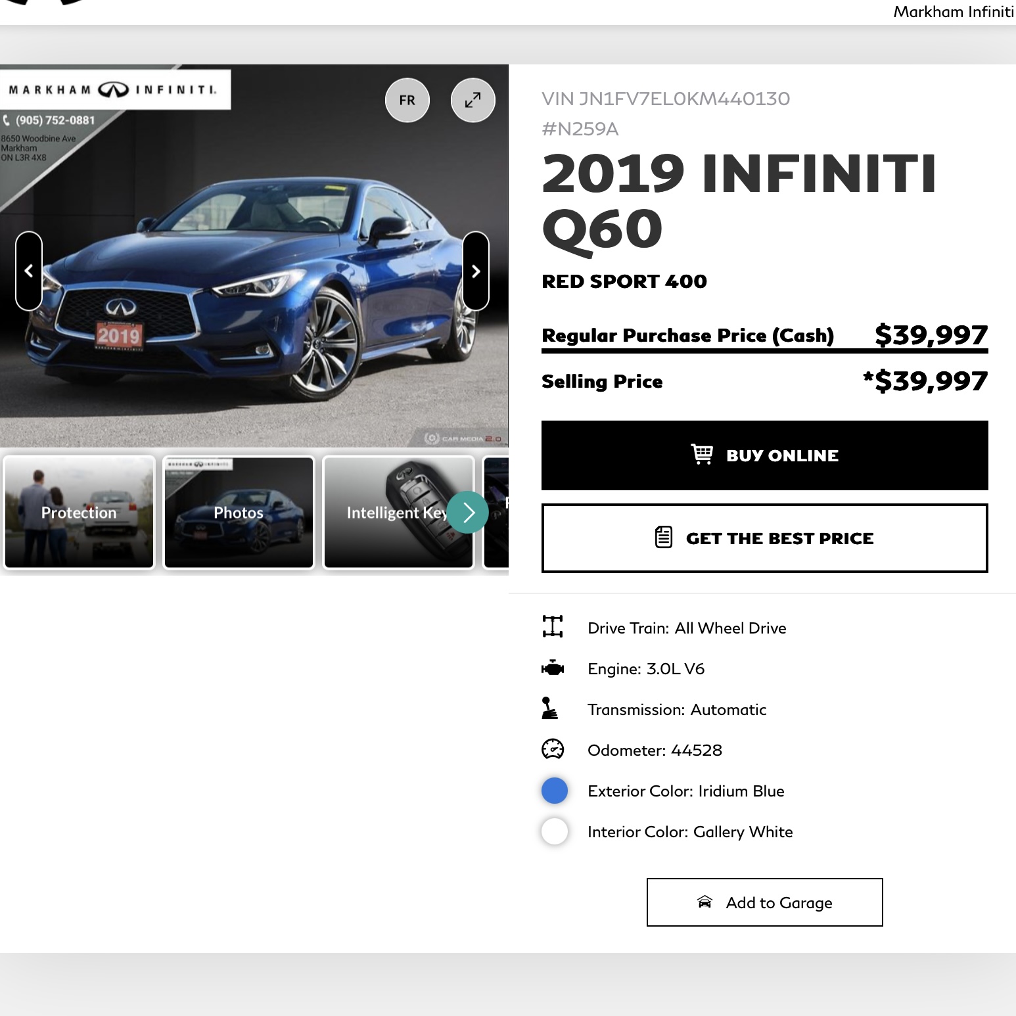Image resolution: width=1016 pixels, height=1016 pixels.
Task: Click the Gallery White interior color swatch
Action: pos(554,831)
